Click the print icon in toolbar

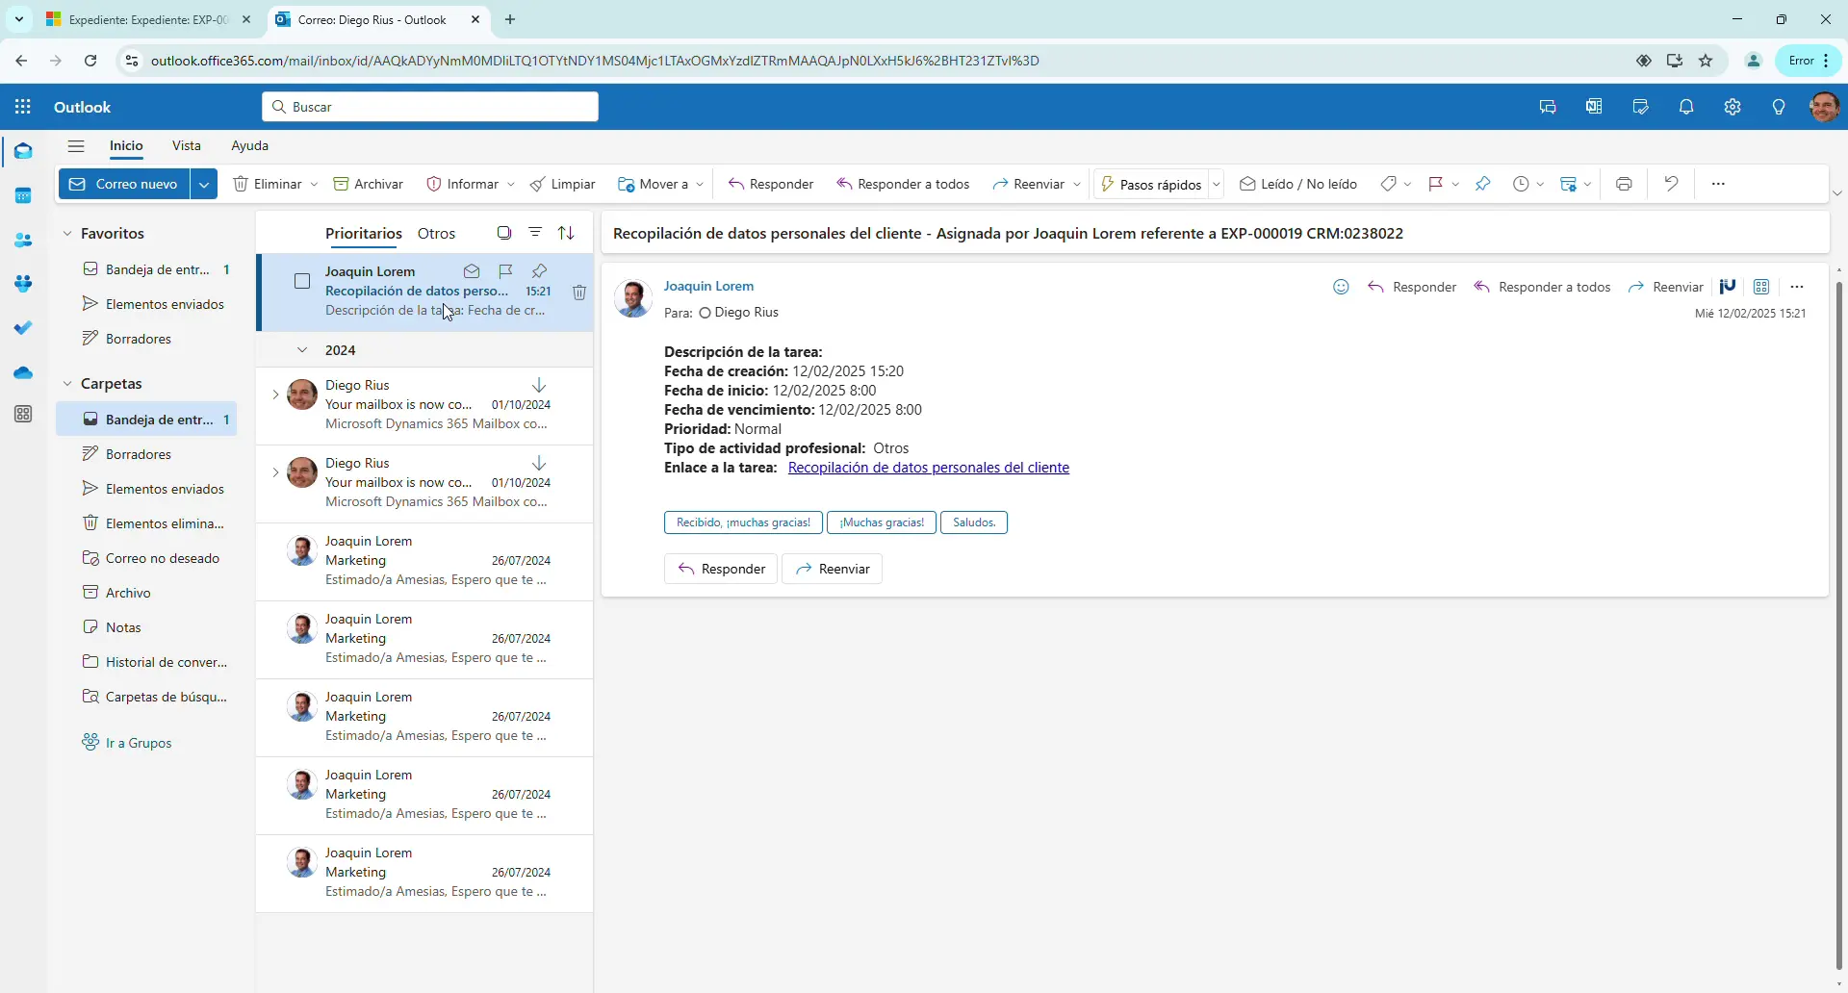(x=1624, y=184)
